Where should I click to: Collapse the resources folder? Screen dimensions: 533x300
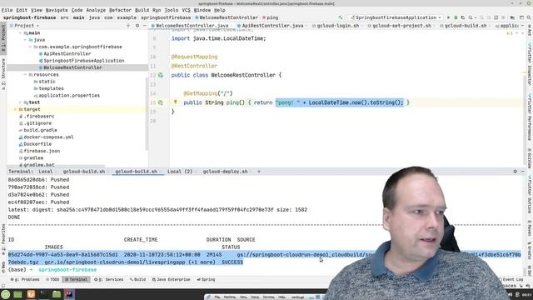point(25,74)
